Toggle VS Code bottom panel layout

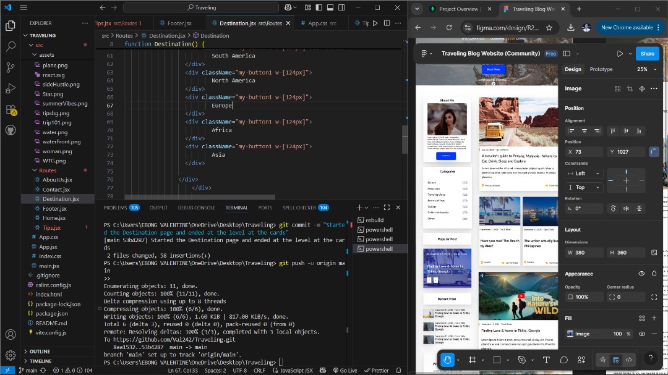point(330,7)
